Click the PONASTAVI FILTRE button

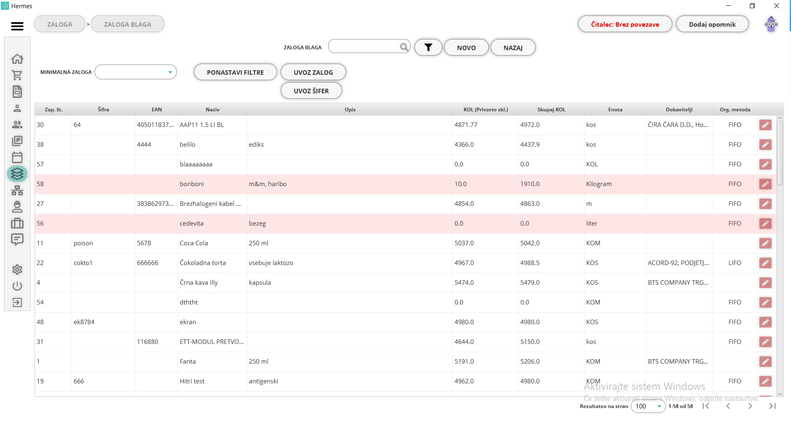(x=235, y=72)
